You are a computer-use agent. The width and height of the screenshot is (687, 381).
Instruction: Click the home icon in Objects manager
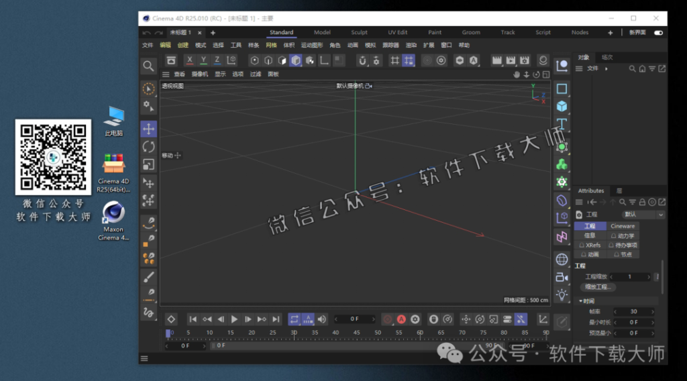(642, 69)
